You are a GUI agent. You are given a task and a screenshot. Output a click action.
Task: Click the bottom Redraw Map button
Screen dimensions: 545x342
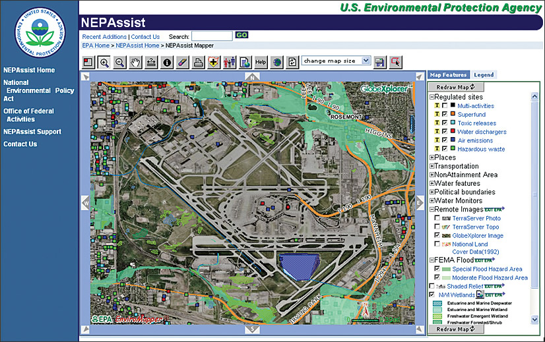point(456,329)
